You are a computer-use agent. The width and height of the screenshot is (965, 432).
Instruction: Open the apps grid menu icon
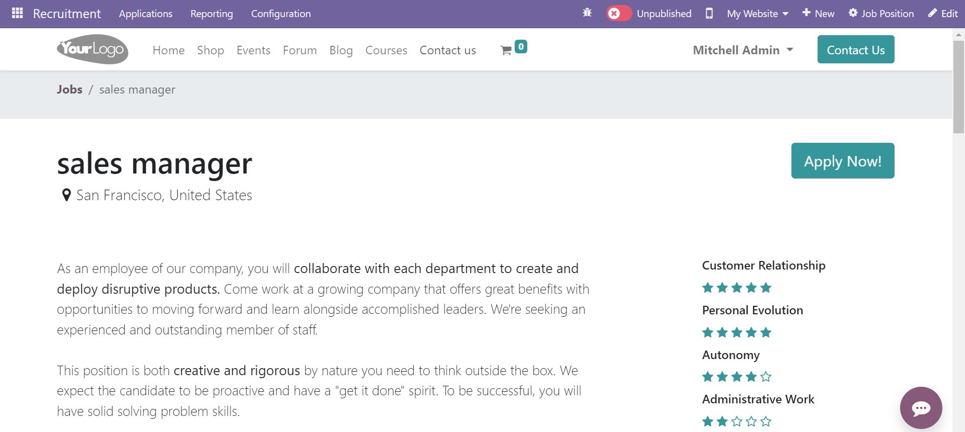(x=17, y=13)
